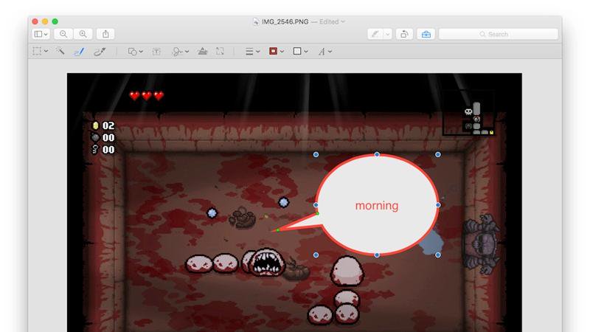Click the document proxy icon beside the title

tap(256, 22)
